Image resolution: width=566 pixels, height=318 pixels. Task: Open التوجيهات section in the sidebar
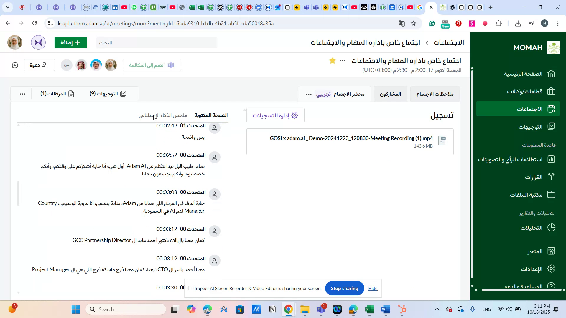(x=531, y=126)
